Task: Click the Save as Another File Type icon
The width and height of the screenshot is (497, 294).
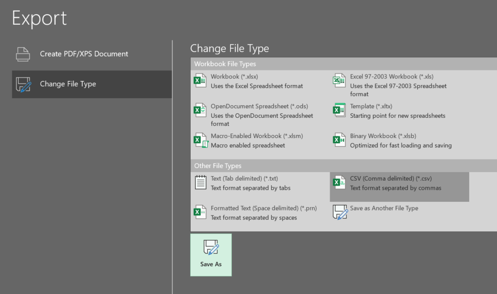Action: coord(339,212)
